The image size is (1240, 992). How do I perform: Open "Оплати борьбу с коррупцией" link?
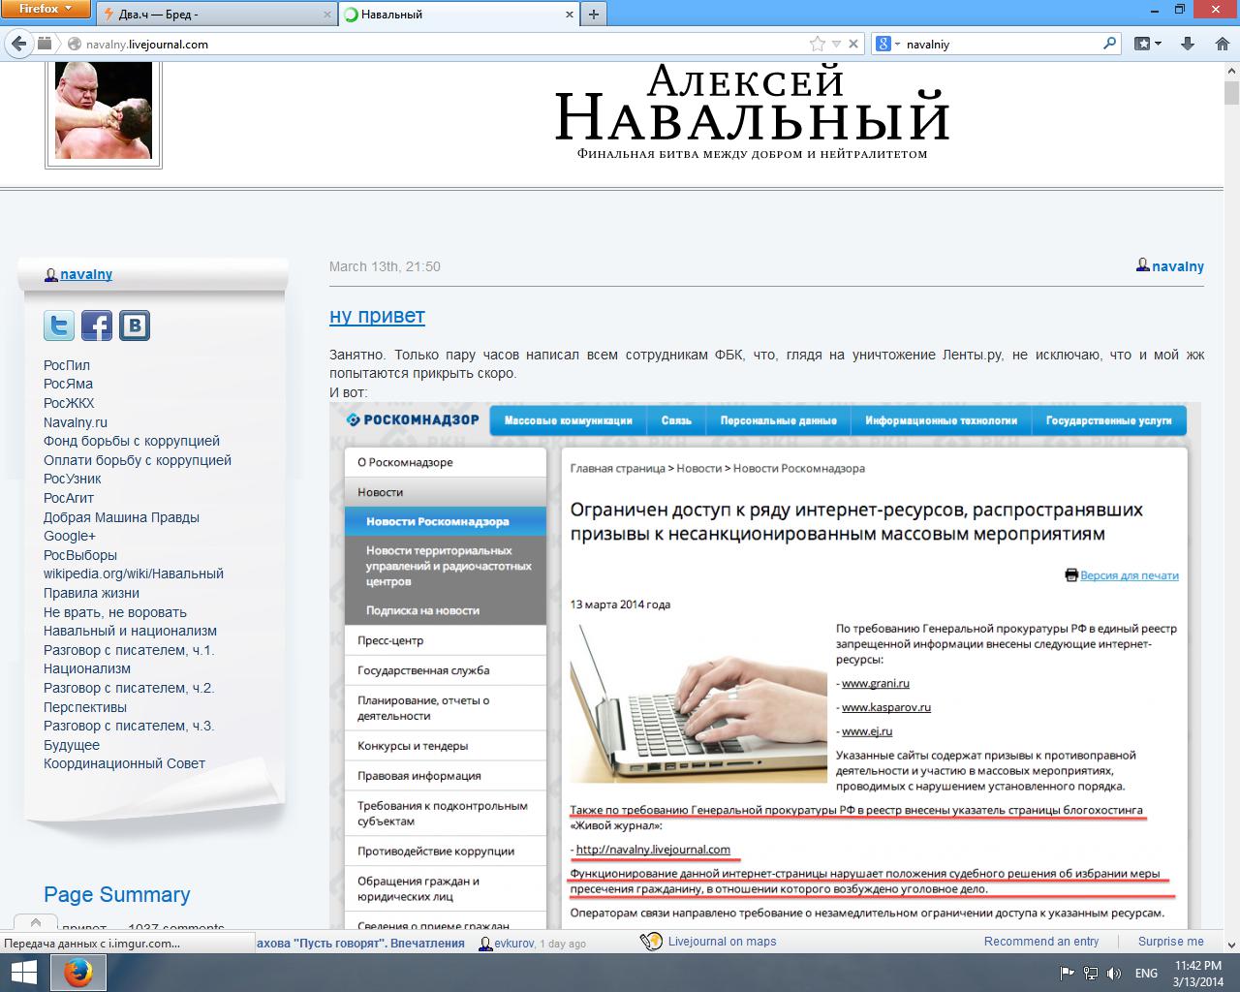[138, 460]
